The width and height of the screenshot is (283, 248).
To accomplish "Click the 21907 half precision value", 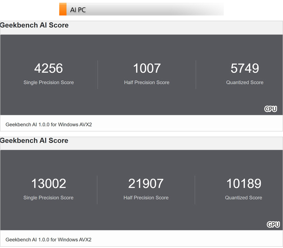I will click(146, 184).
